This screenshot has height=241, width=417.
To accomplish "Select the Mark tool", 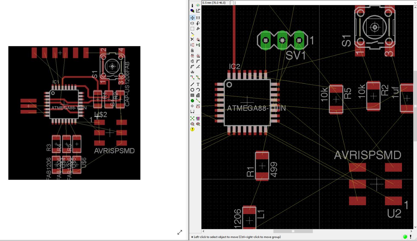I will 198,11.
